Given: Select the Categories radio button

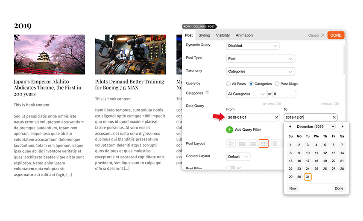Looking at the screenshot, I should (x=251, y=83).
